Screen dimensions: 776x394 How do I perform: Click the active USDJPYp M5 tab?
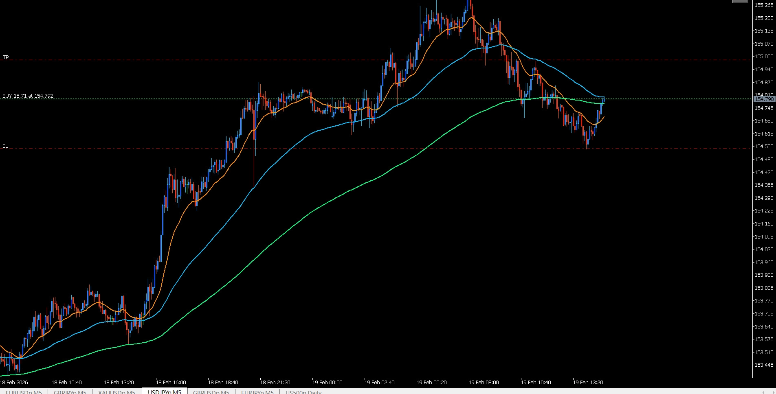(x=165, y=392)
